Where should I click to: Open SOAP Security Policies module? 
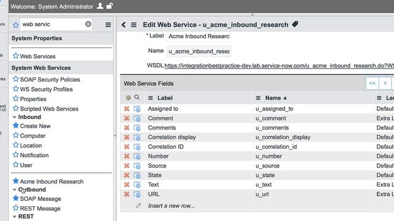[x=50, y=79]
